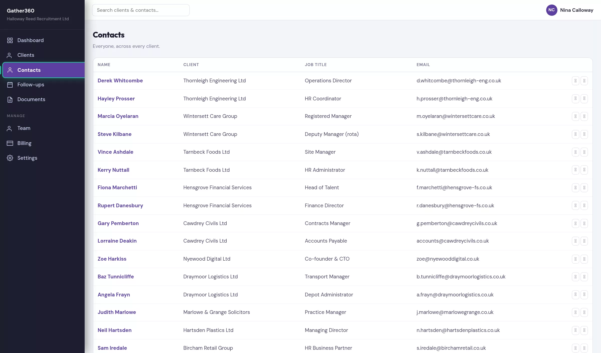Open Rupert Danesbury's profile
Screen dimensions: 601x353
tap(120, 206)
